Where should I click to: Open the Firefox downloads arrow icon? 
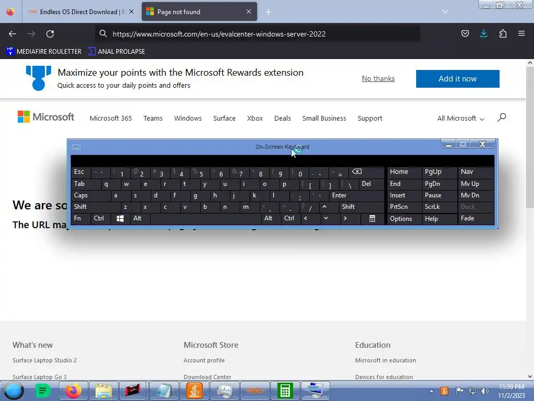(x=483, y=33)
